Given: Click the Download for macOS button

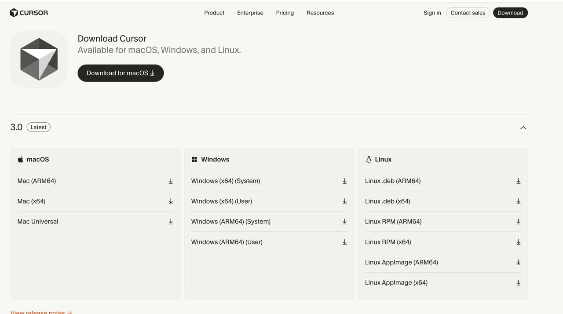Looking at the screenshot, I should (x=121, y=73).
